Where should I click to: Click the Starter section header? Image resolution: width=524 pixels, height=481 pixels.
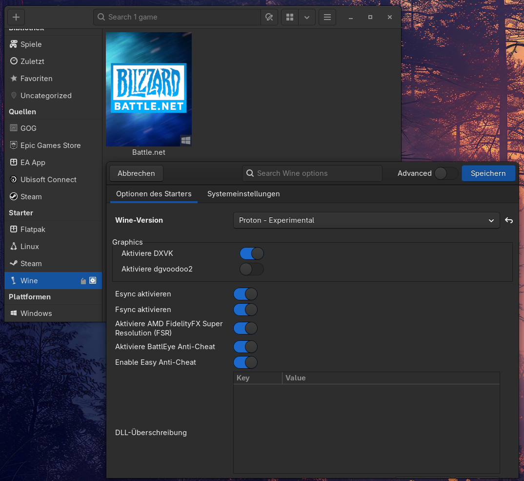tap(20, 213)
